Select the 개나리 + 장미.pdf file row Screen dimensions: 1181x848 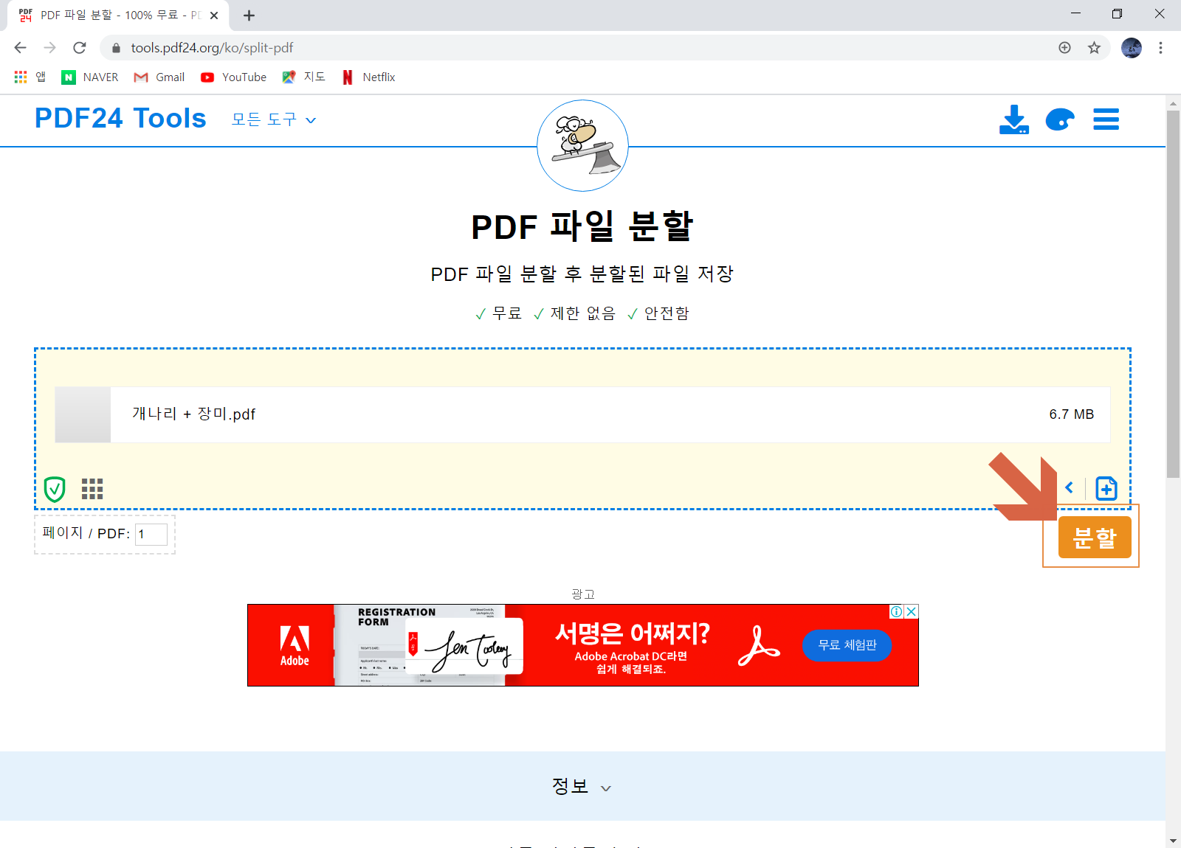pos(582,414)
